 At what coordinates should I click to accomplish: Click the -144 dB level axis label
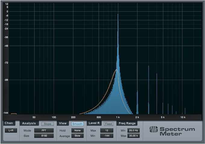[x=6, y=113]
